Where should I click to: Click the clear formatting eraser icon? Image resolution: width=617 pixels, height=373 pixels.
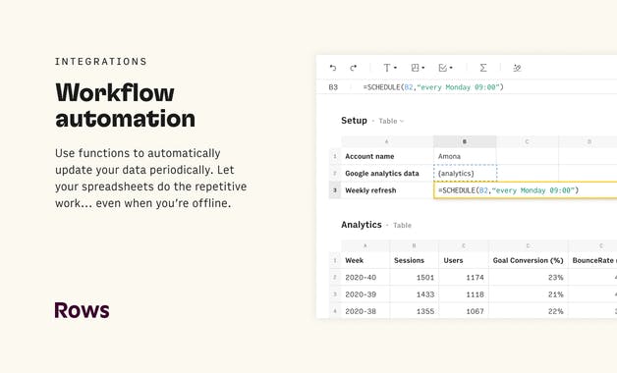(x=517, y=68)
